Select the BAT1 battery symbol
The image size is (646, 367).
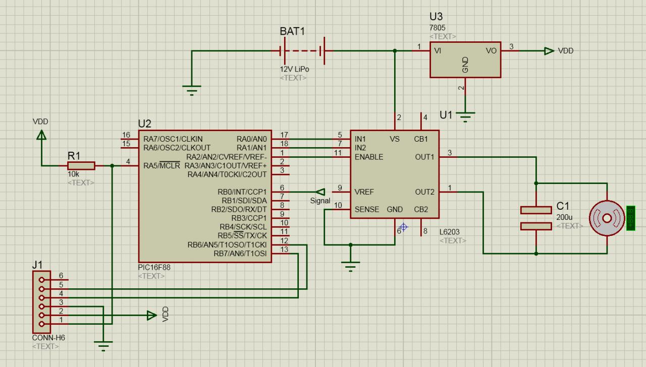302,51
